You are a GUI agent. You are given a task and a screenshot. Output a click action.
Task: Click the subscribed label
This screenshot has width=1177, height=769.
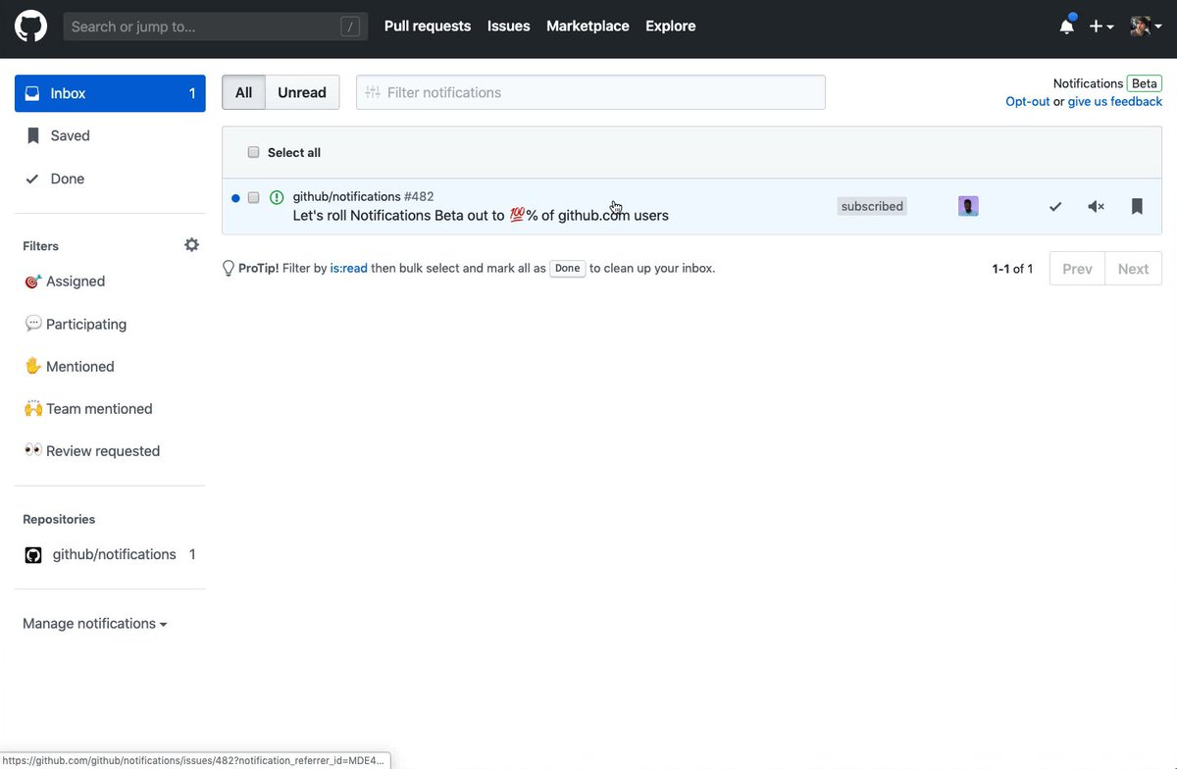coord(872,206)
